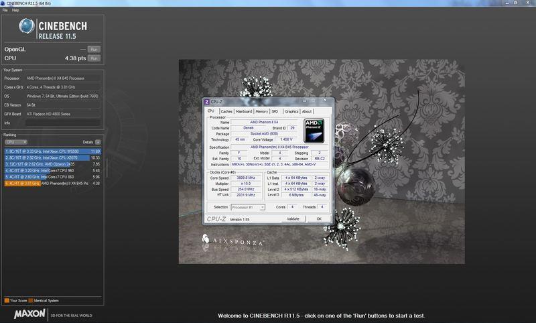Click the CPU-Z title bar Z icon
The height and width of the screenshot is (323, 536).
(x=206, y=102)
